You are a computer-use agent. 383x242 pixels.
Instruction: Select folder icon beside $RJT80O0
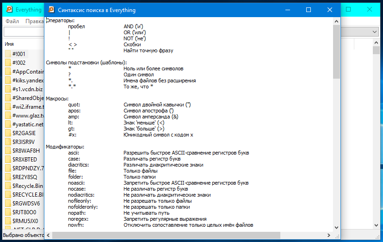click(8, 212)
